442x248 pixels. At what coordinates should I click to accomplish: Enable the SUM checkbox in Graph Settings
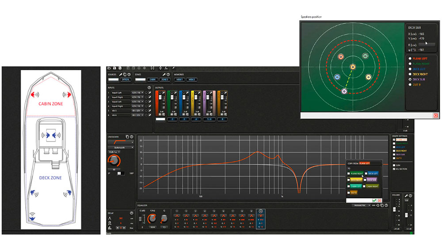pos(394,165)
